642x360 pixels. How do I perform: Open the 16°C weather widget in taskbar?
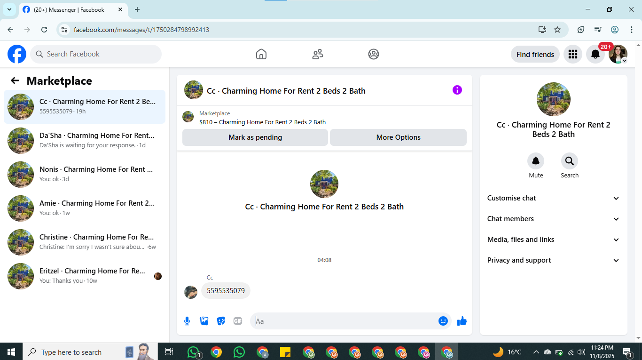(x=507, y=352)
